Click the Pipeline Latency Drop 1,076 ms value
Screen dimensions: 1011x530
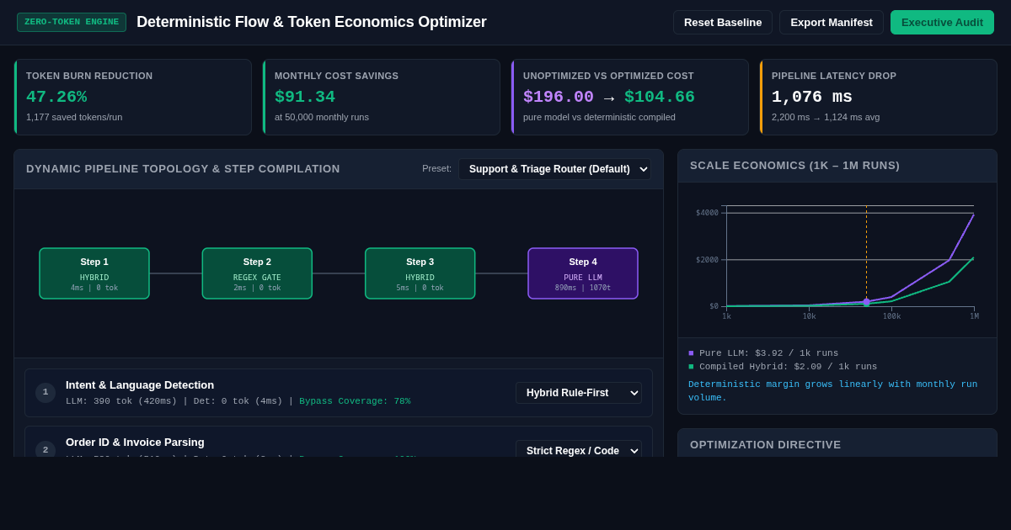(812, 97)
